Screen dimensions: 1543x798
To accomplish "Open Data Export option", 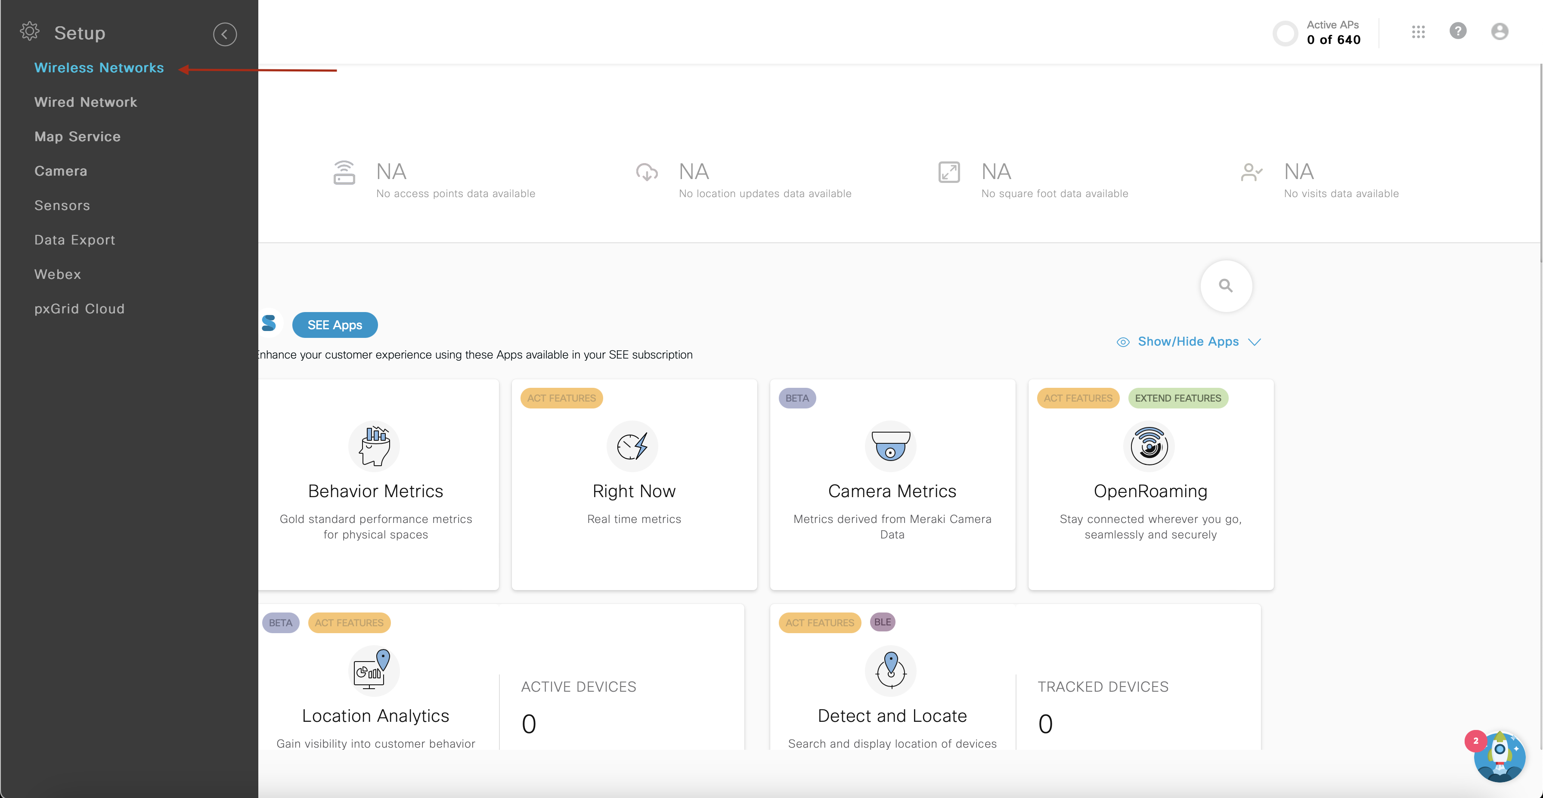I will pyautogui.click(x=75, y=240).
